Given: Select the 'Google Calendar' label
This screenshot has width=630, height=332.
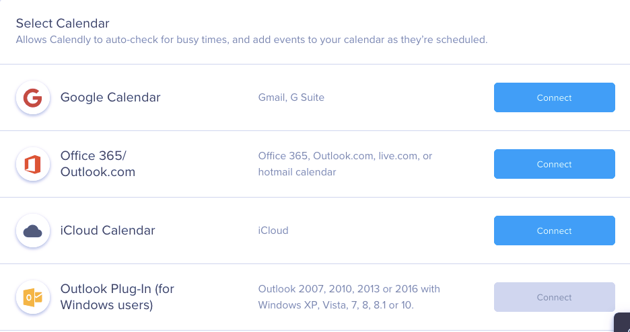Looking at the screenshot, I should coord(110,97).
